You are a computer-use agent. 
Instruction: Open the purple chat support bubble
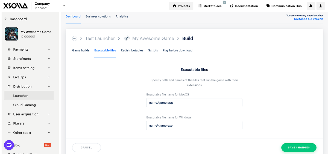[9, 145]
